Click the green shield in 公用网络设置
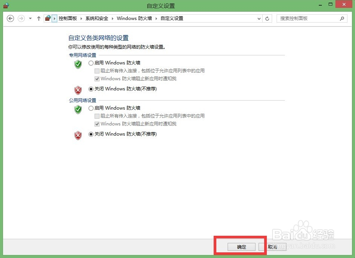Viewport: 355px width, 258px height. coord(78,110)
